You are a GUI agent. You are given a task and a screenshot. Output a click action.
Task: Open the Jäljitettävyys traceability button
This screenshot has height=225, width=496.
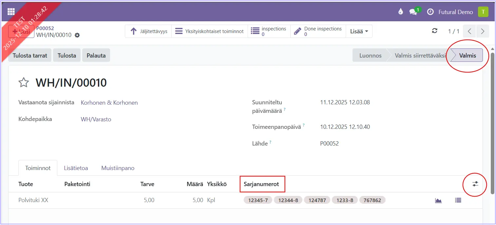click(x=148, y=31)
